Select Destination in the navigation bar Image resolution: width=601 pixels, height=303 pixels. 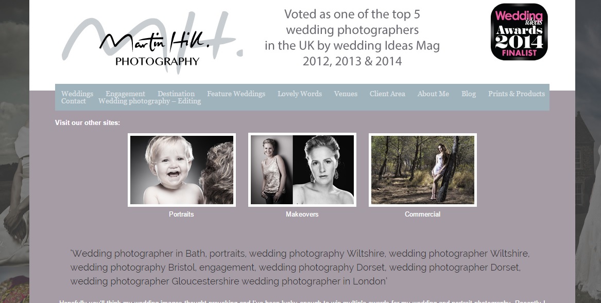click(176, 94)
